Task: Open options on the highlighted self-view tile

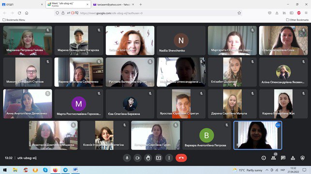Action: tap(278, 125)
